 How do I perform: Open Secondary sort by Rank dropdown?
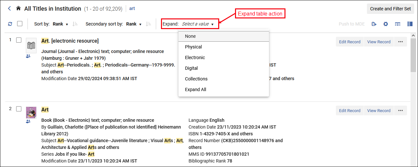pos(134,24)
